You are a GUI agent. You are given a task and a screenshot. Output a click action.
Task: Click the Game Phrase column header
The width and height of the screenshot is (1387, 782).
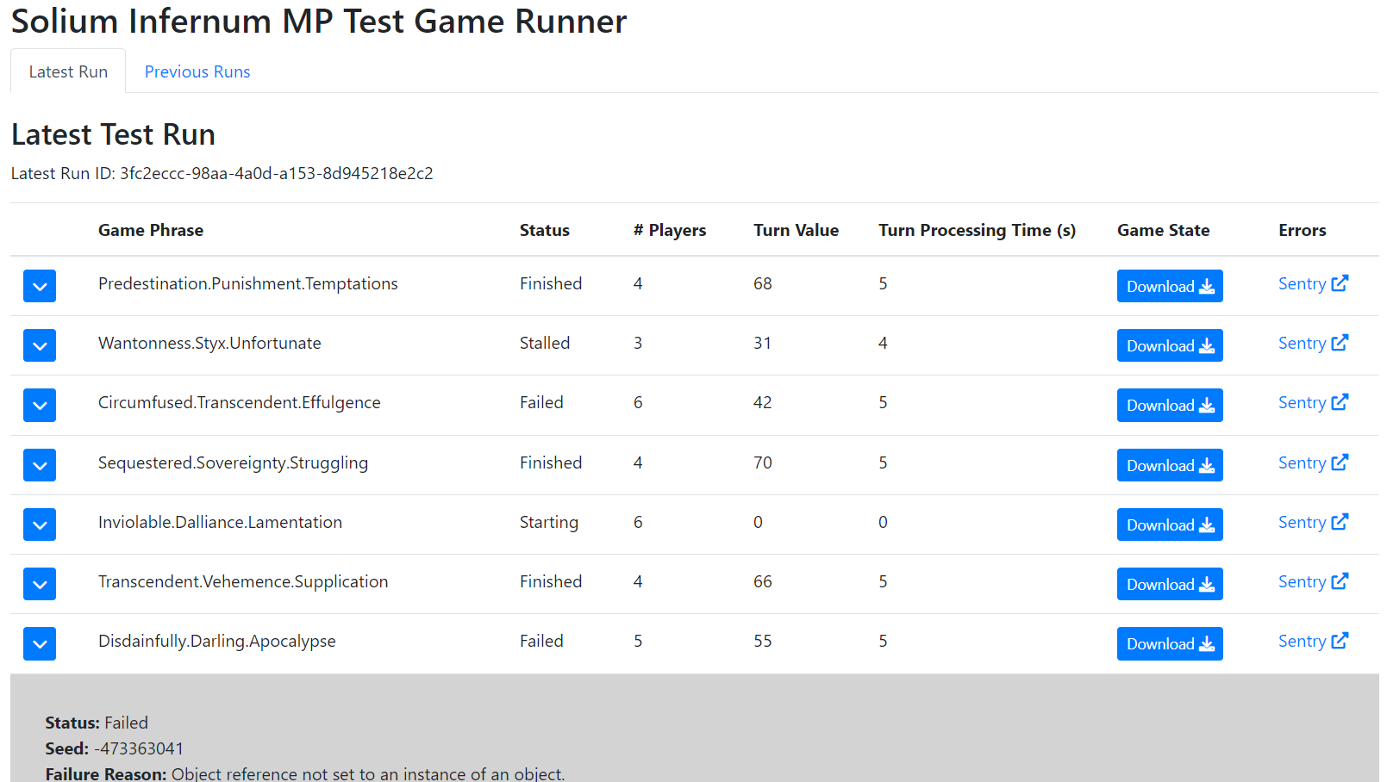click(x=151, y=230)
